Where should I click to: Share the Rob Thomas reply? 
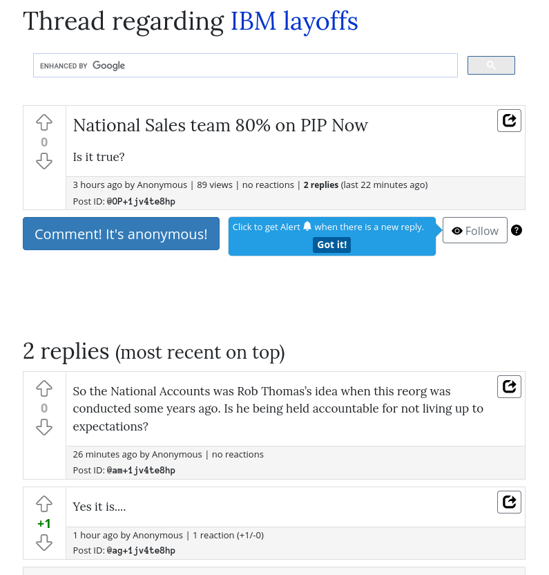(x=509, y=386)
